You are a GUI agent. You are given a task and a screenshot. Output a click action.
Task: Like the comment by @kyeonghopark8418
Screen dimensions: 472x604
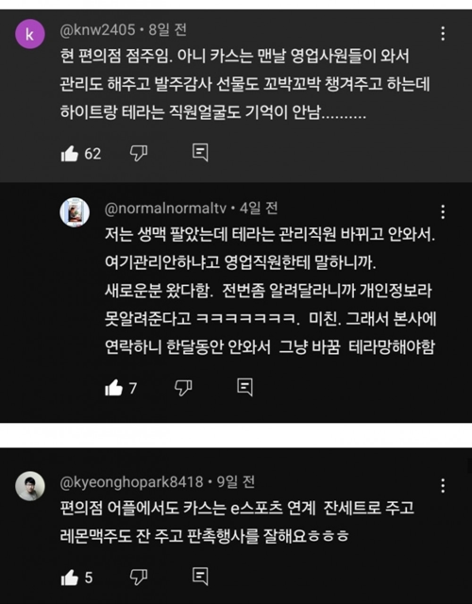coord(69,578)
